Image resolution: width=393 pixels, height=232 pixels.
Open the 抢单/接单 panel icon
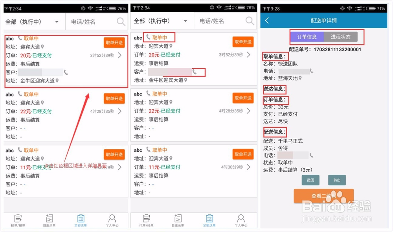17,219
